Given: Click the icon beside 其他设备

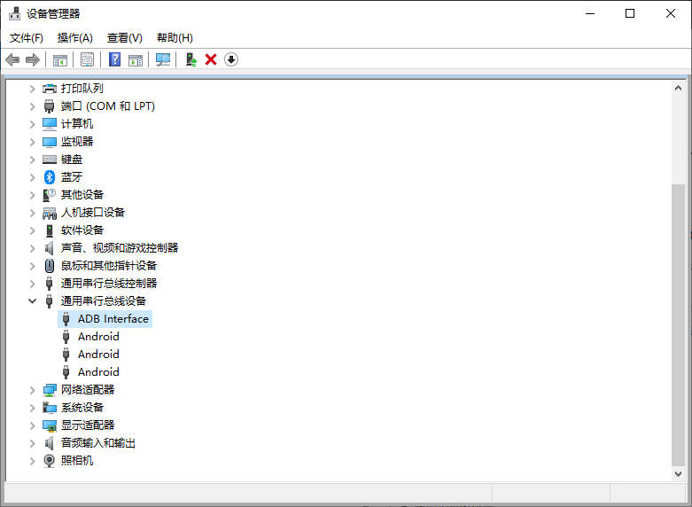Looking at the screenshot, I should coord(50,195).
